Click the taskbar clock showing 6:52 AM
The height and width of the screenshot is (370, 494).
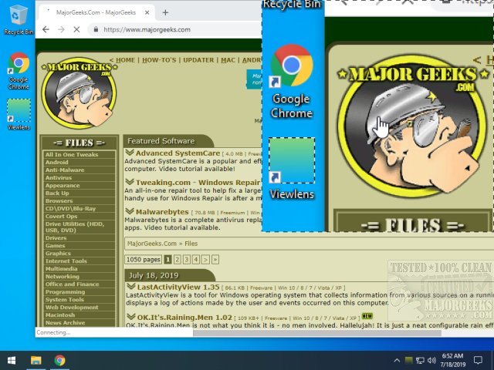tap(452, 360)
